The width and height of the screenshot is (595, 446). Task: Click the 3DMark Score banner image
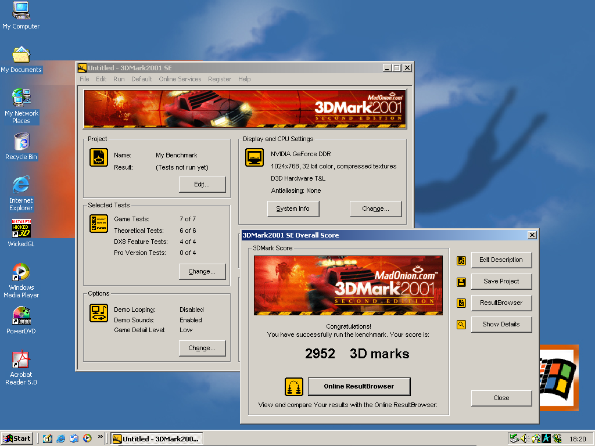pyautogui.click(x=348, y=286)
